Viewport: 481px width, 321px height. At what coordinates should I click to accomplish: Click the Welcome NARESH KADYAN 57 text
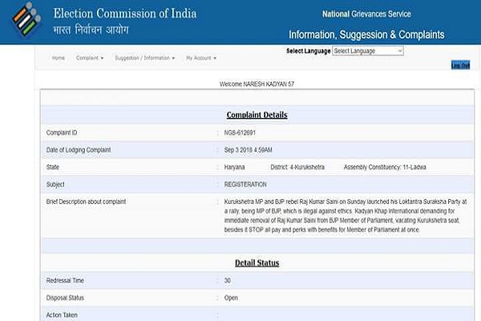click(257, 83)
